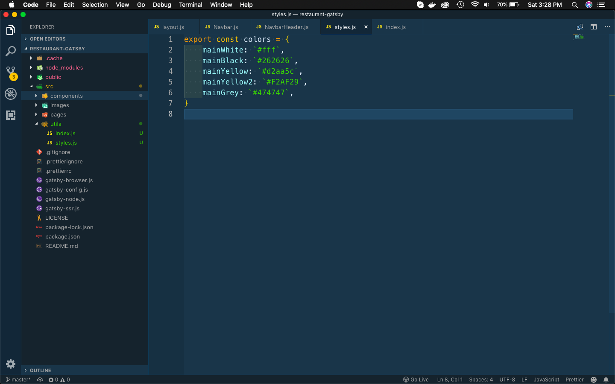This screenshot has width=615, height=384.
Task: Open the Explorer view in activity bar
Action: pos(11,30)
